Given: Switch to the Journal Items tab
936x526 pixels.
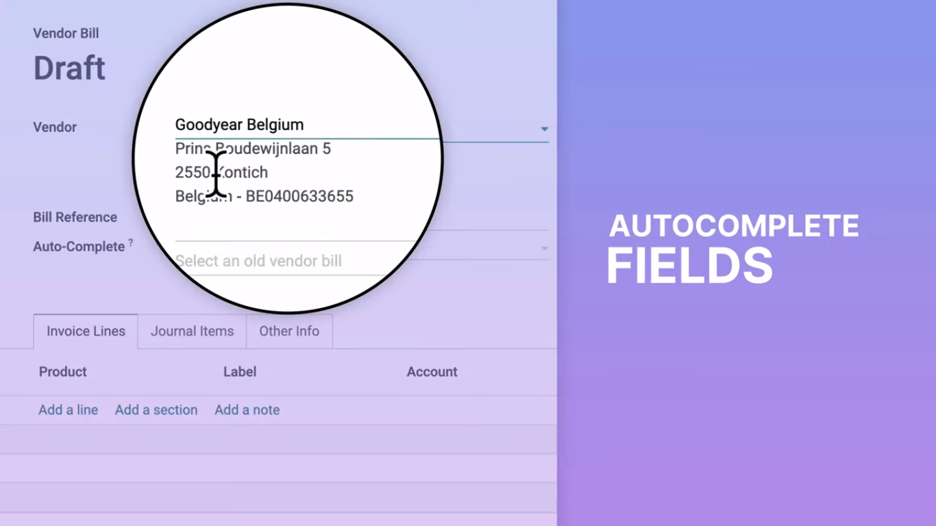Looking at the screenshot, I should [x=192, y=331].
